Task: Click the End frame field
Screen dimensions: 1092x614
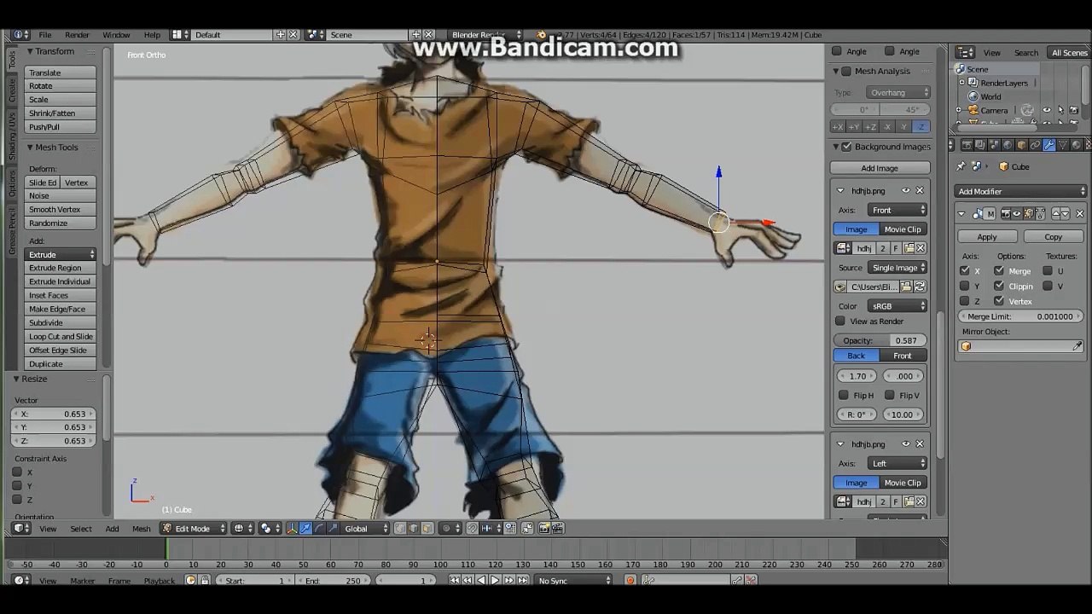Action: [x=332, y=581]
